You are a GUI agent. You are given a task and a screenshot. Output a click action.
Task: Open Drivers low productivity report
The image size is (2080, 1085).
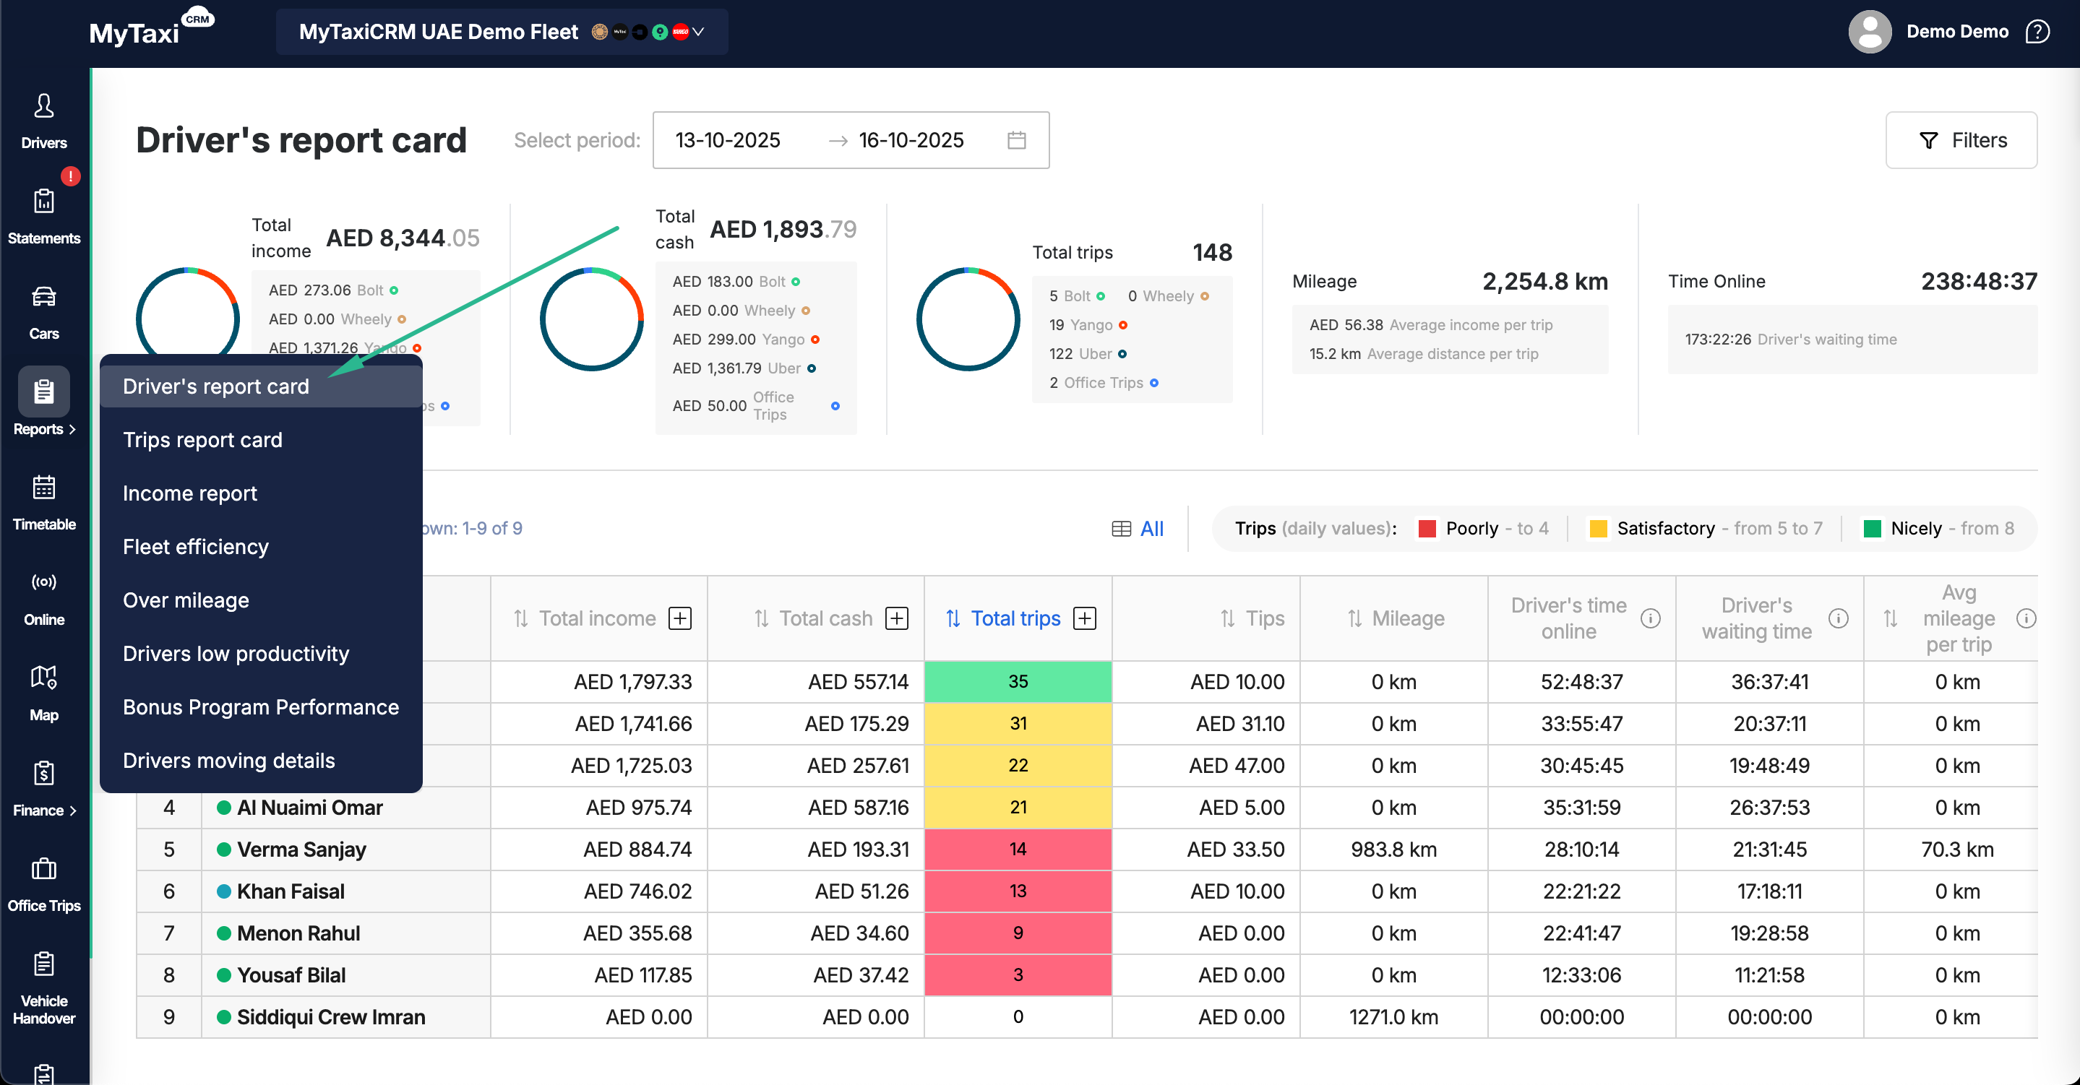tap(236, 653)
